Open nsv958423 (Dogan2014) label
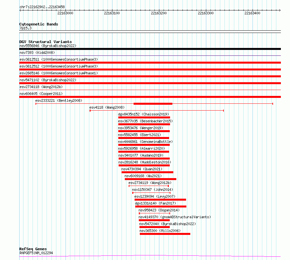The image size is (290, 260). coord(159,210)
